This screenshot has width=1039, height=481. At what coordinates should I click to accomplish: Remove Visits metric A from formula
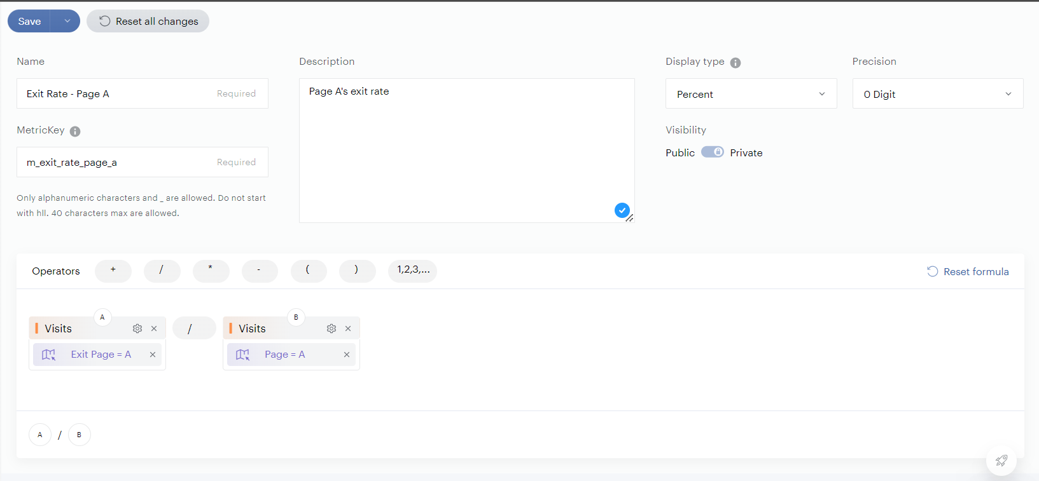click(154, 329)
